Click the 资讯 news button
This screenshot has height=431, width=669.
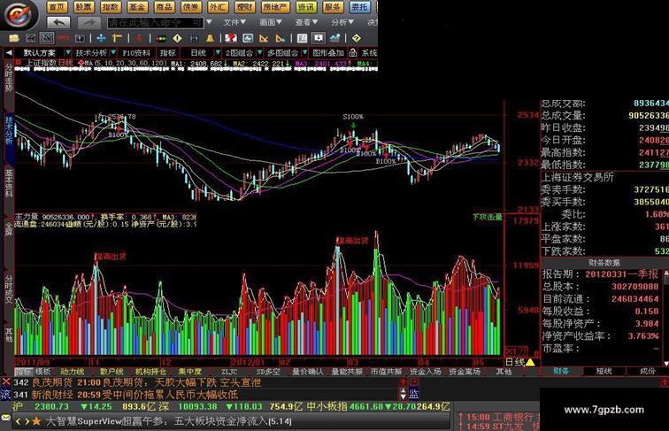click(x=306, y=7)
